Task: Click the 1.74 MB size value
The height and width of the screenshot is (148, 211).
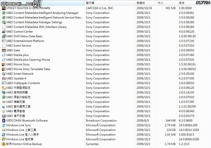Action: coord(170,144)
